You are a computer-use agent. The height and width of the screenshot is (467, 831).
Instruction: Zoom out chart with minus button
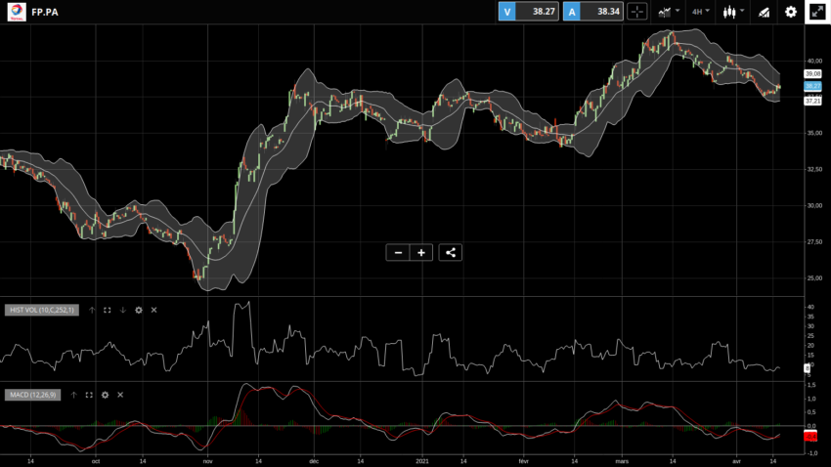tap(398, 253)
